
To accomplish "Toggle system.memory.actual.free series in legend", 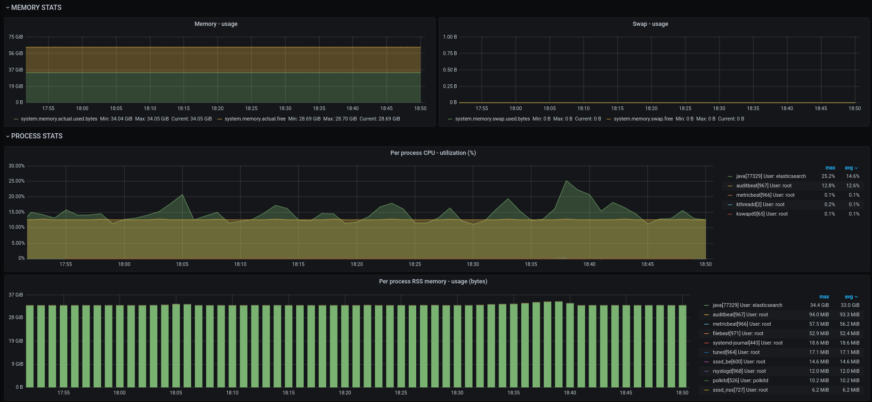I will click(255, 119).
